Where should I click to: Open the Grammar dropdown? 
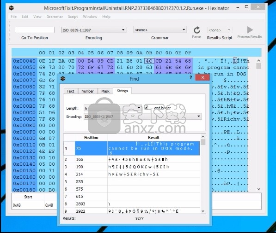point(160,30)
